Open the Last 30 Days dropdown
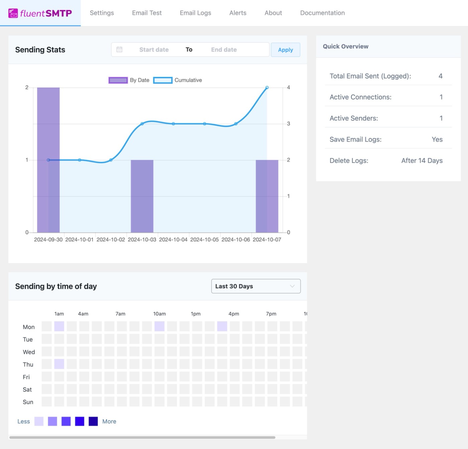 (256, 286)
